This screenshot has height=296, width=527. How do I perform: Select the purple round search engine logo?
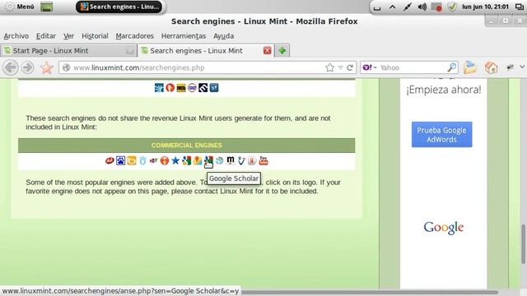click(192, 88)
